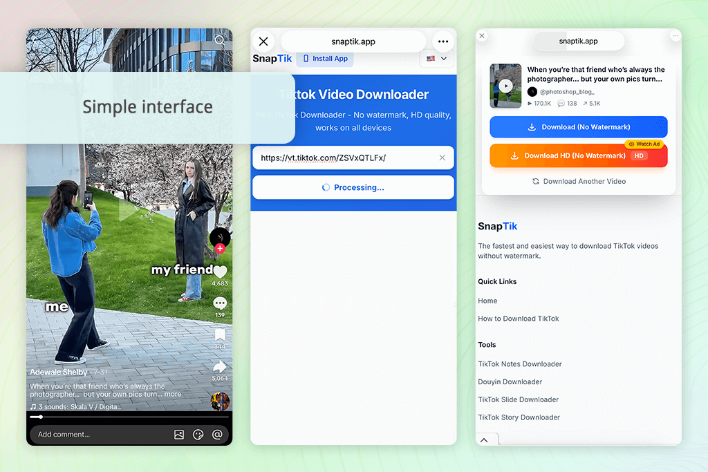Open How to Download TikTok link
708x472 pixels.
pos(519,319)
